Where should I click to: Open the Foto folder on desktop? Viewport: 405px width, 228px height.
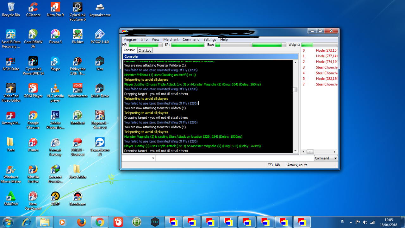pyautogui.click(x=11, y=144)
